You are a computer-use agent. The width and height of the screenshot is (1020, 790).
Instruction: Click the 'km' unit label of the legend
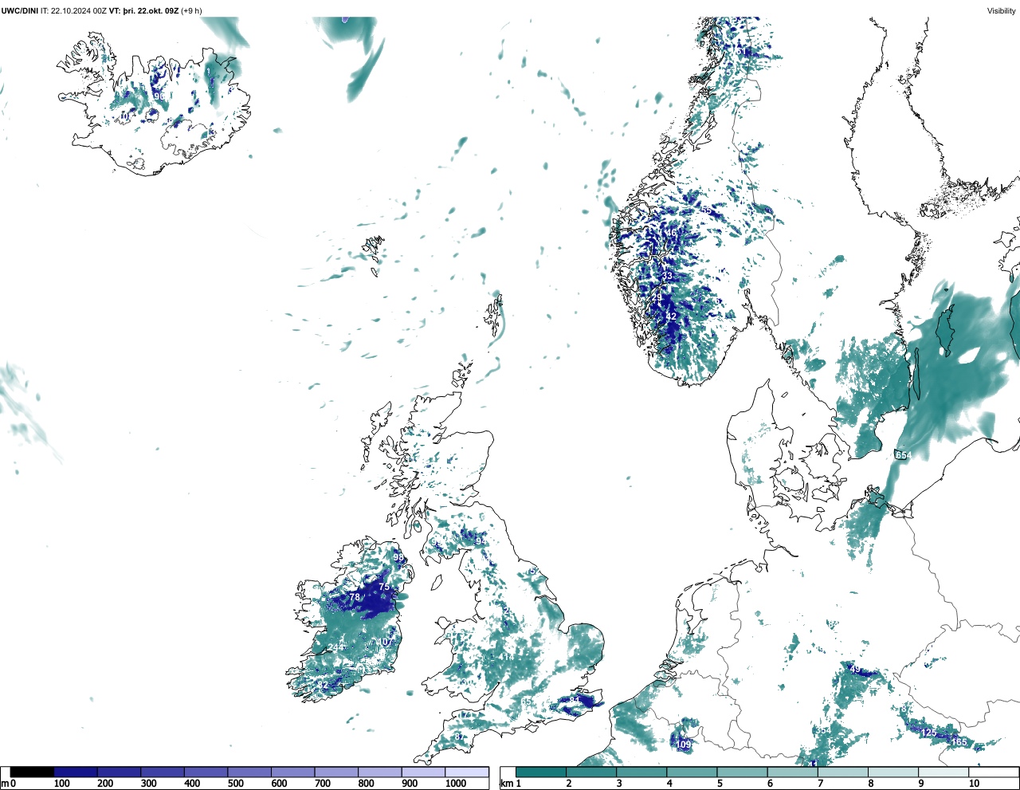tap(505, 784)
